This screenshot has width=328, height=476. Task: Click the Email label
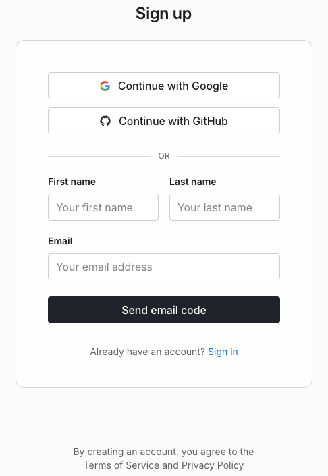(x=60, y=241)
